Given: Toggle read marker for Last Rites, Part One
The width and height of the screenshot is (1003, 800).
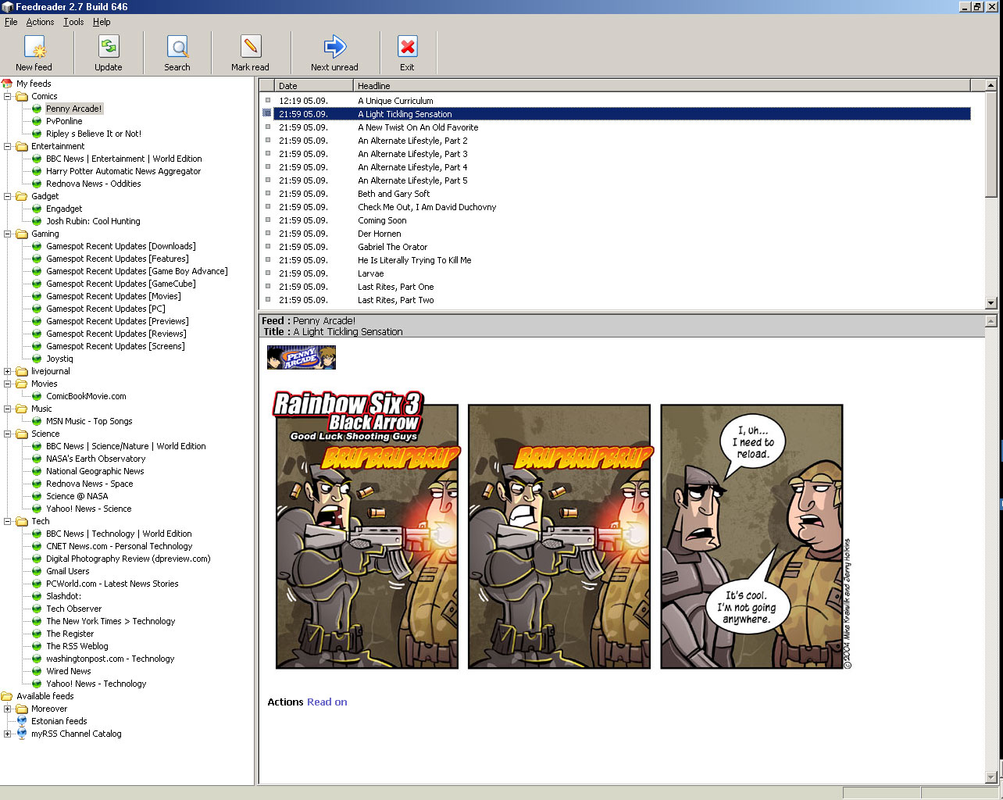Looking at the screenshot, I should 268,287.
